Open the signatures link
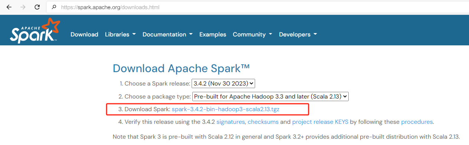The height and width of the screenshot is (145, 469). tap(231, 122)
